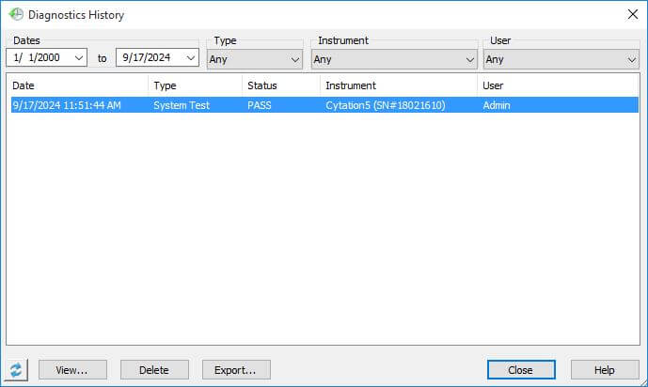Image resolution: width=648 pixels, height=387 pixels.
Task: Open the start date dropdown calendar
Action: [x=79, y=58]
